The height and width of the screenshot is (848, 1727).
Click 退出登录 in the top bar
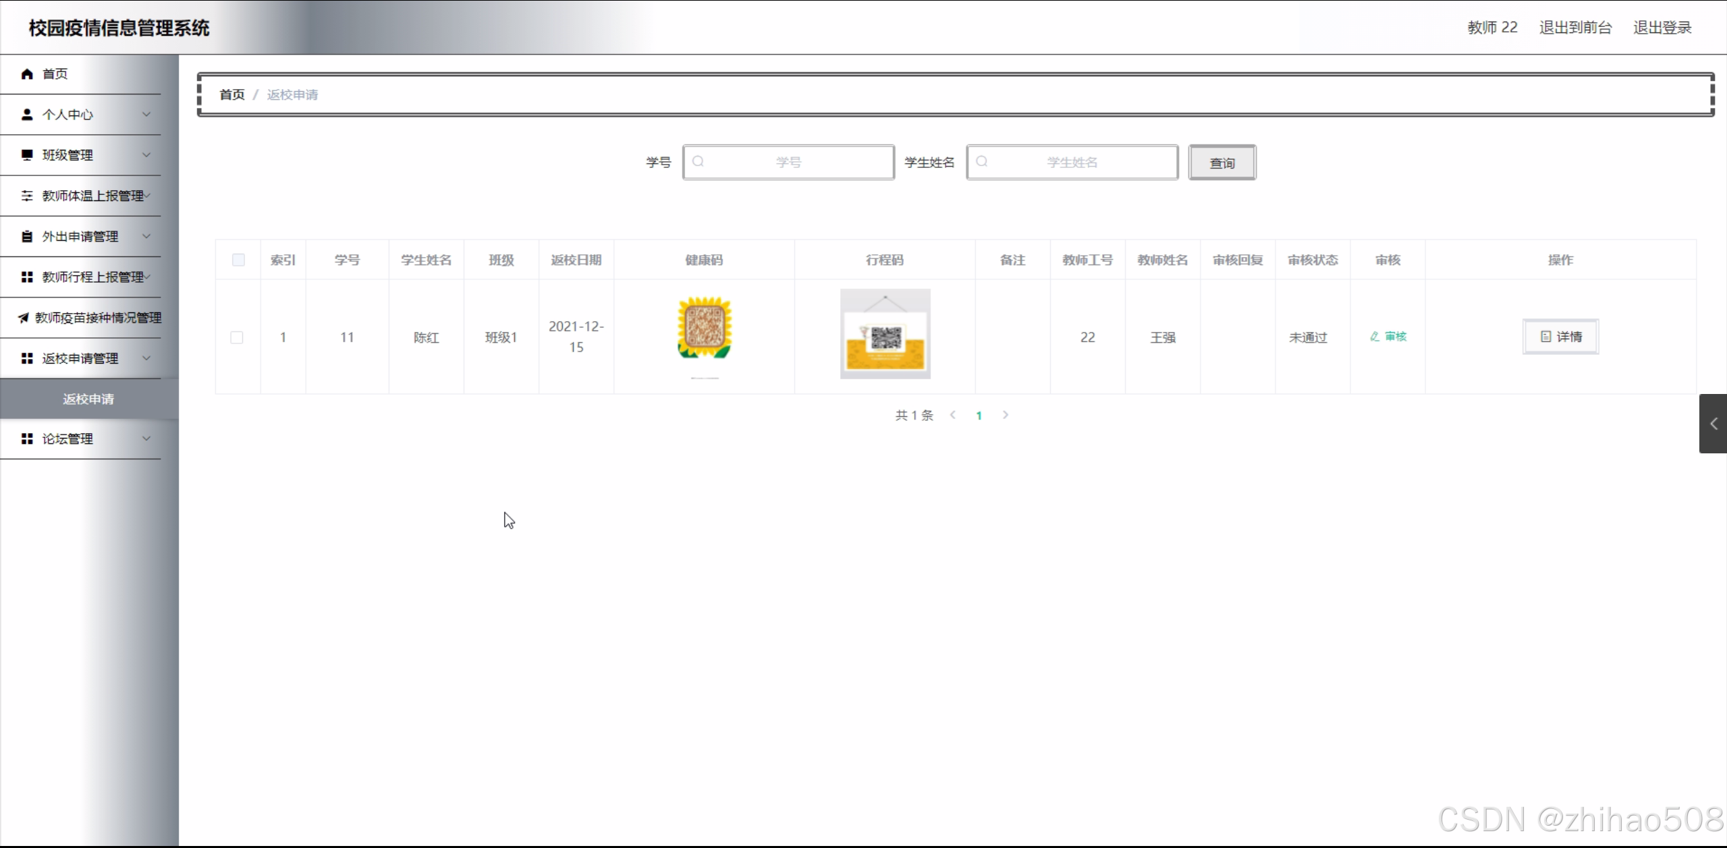[1662, 28]
